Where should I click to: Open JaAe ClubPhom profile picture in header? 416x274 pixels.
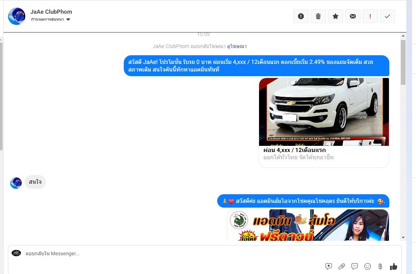[x=17, y=16]
